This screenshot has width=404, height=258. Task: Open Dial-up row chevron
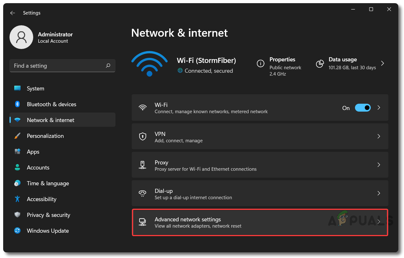click(x=379, y=193)
